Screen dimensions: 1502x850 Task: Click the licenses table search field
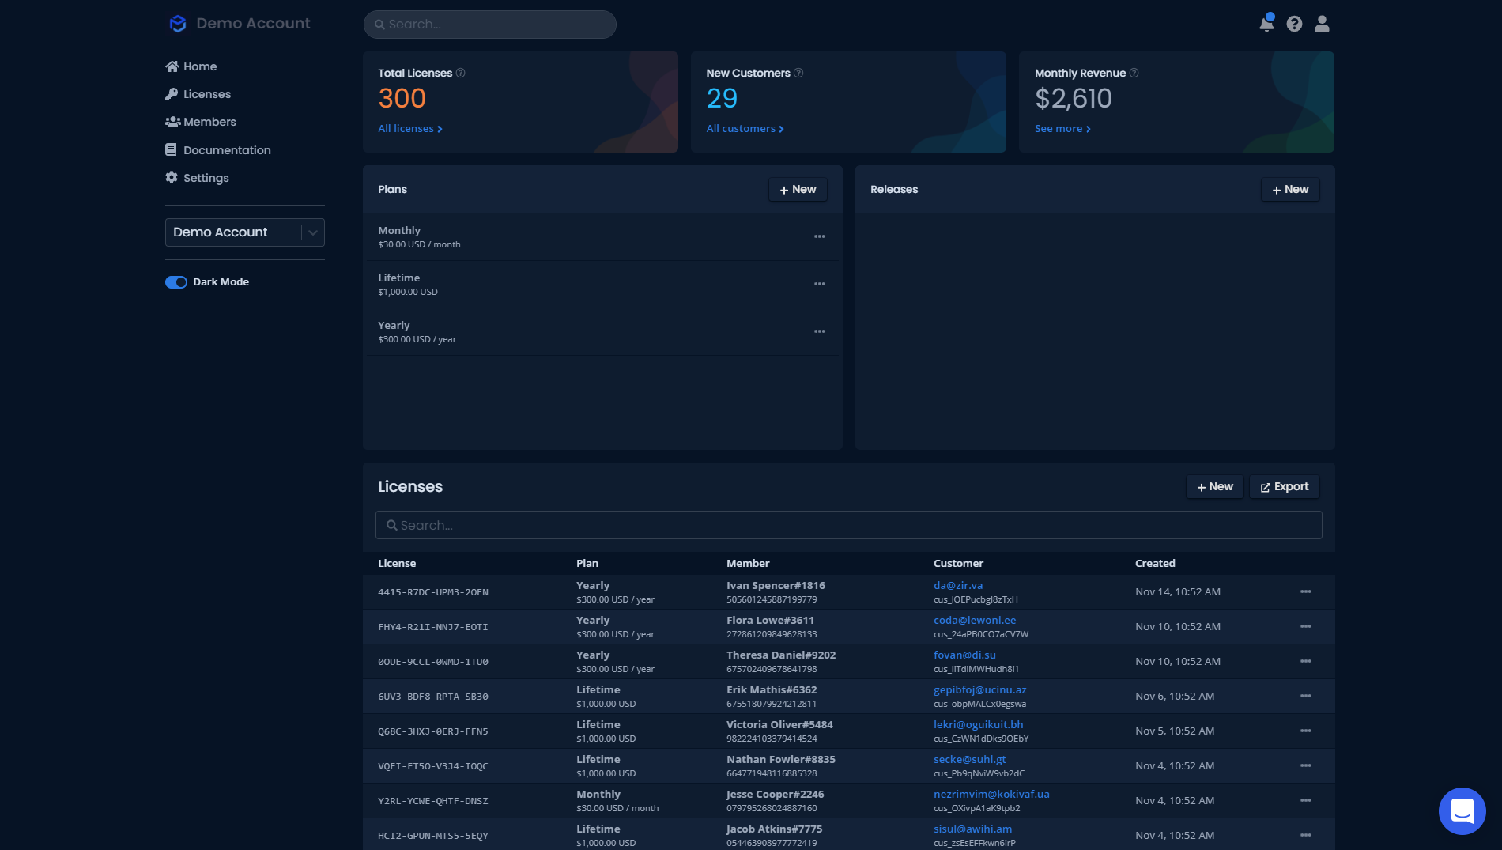[848, 525]
